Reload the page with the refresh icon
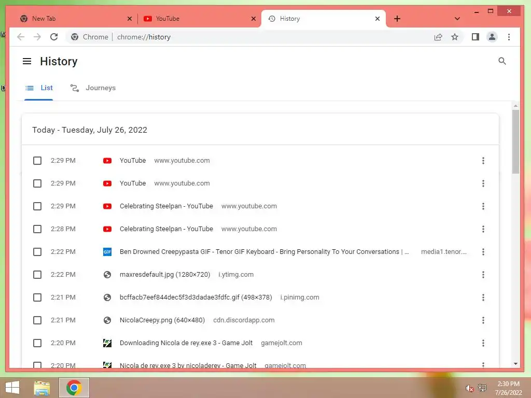 tap(54, 37)
